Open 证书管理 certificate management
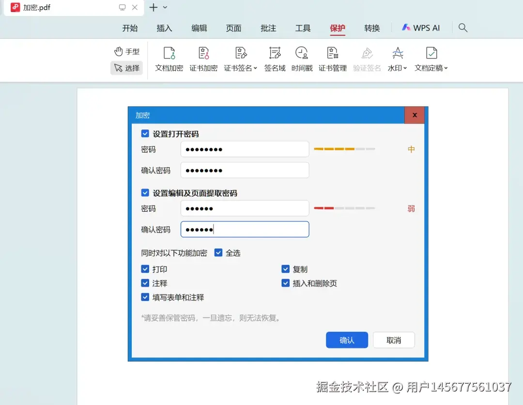 point(333,59)
